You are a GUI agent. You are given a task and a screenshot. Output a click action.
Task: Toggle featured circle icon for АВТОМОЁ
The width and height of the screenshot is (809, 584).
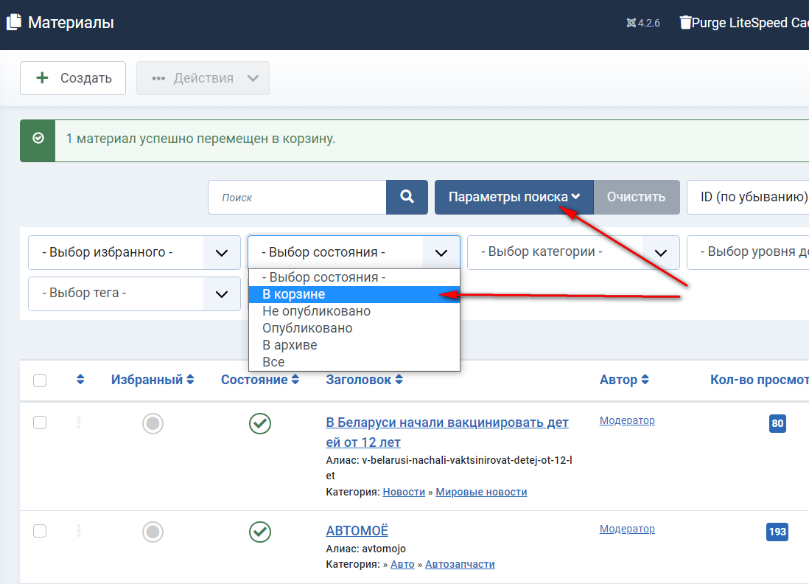point(153,532)
